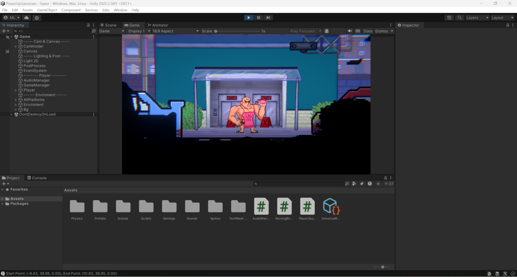This screenshot has height=277, width=517.
Task: Open the Hierarchy panel three-dot menu
Action: tap(94, 25)
